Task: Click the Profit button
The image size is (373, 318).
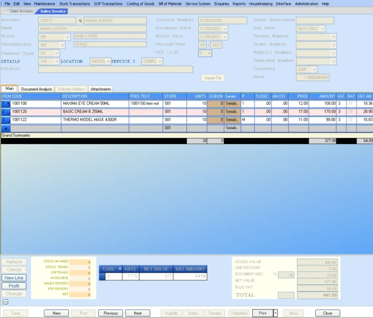Action: tap(14, 285)
